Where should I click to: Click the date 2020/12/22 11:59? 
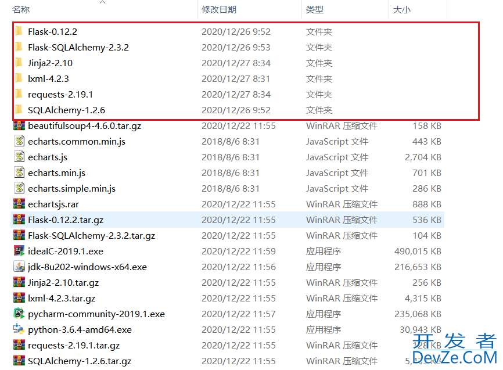[238, 251]
